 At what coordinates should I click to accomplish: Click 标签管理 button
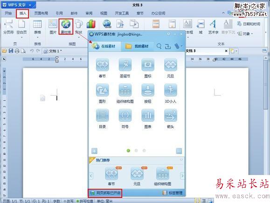173,193
